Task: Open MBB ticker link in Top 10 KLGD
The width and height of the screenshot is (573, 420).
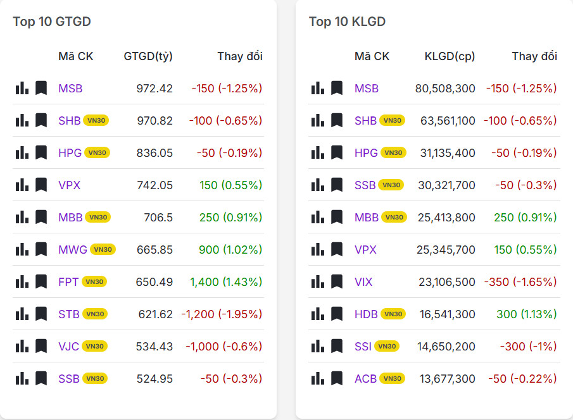Action: click(366, 217)
